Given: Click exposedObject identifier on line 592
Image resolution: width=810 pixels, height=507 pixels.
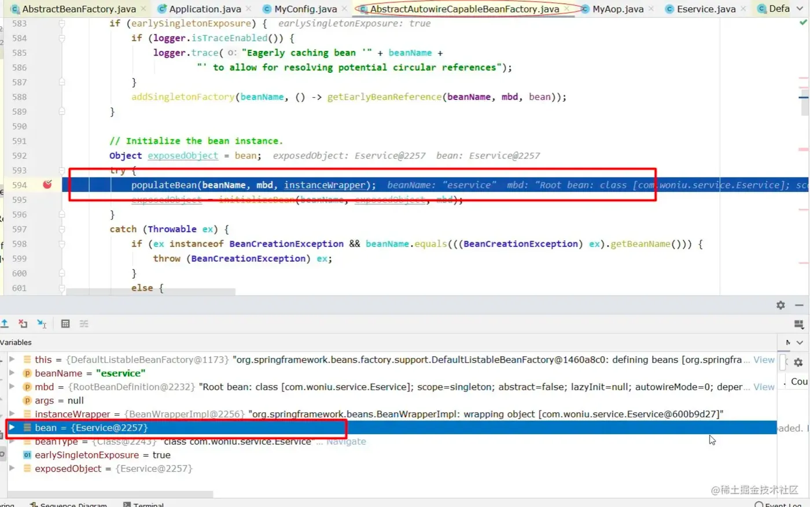Looking at the screenshot, I should [x=183, y=156].
